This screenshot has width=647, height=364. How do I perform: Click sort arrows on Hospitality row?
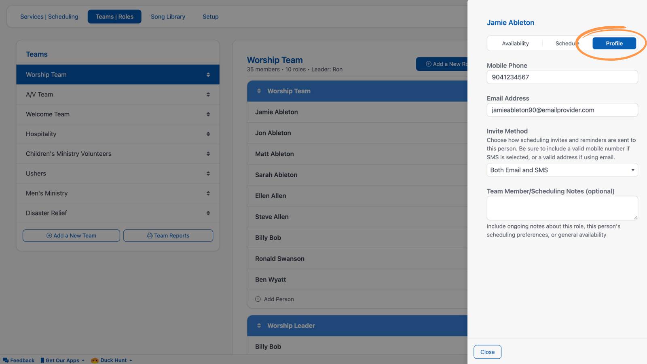208,134
